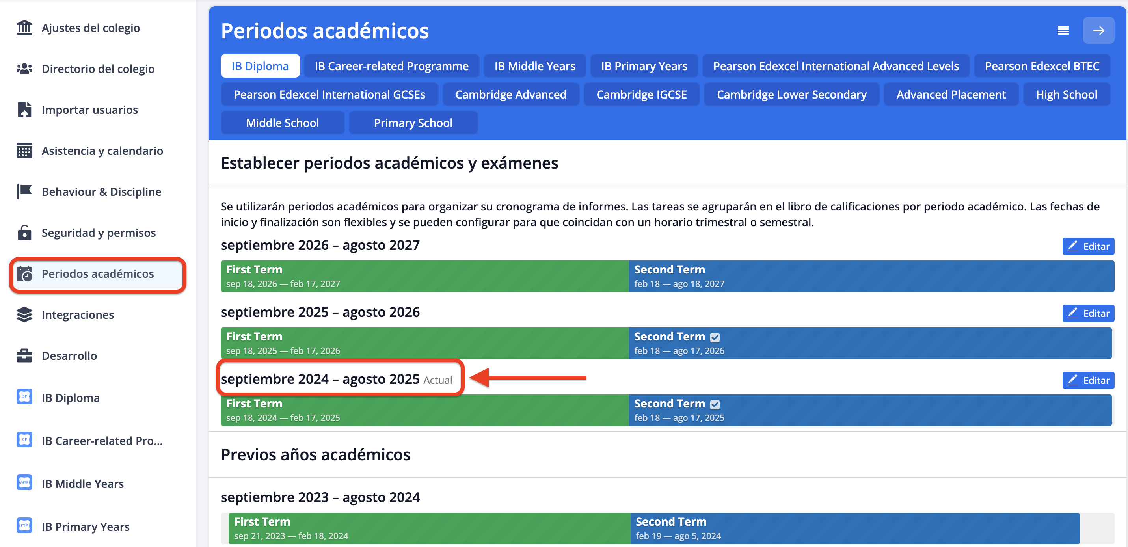Click the Directorio del colegio people icon
This screenshot has width=1128, height=547.
[24, 69]
